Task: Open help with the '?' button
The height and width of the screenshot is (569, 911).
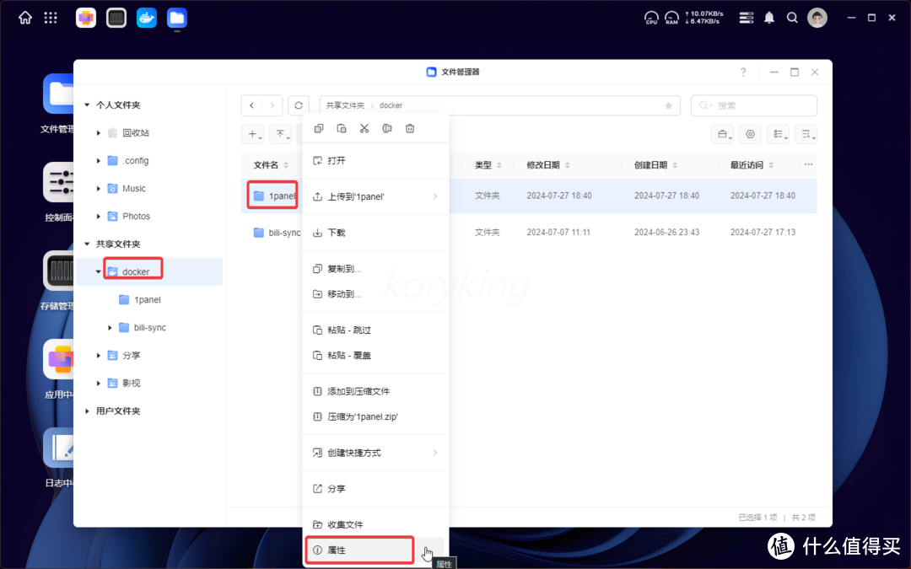Action: [x=743, y=72]
